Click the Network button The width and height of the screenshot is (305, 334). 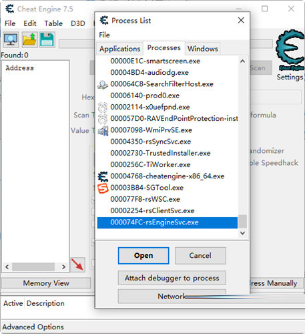172,297
